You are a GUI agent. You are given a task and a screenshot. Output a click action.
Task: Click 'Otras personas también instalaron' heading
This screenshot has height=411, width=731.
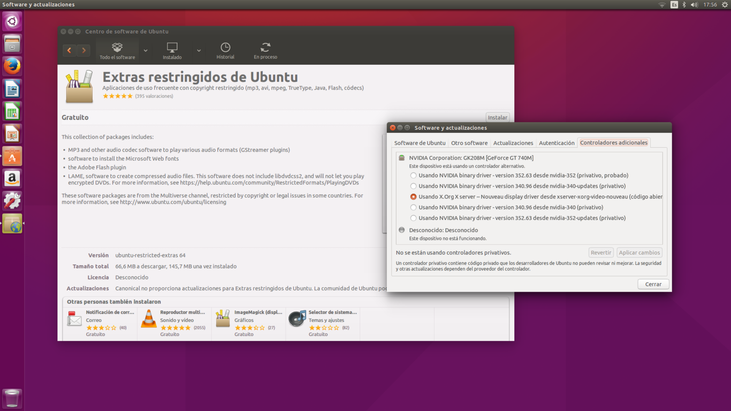point(114,302)
